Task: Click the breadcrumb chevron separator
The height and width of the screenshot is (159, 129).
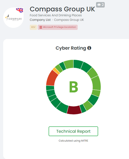Action: [52, 20]
